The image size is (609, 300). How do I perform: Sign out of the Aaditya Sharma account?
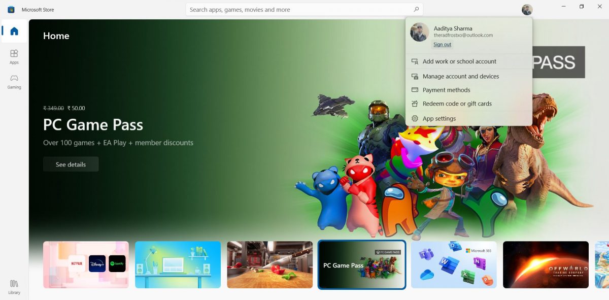click(x=442, y=45)
